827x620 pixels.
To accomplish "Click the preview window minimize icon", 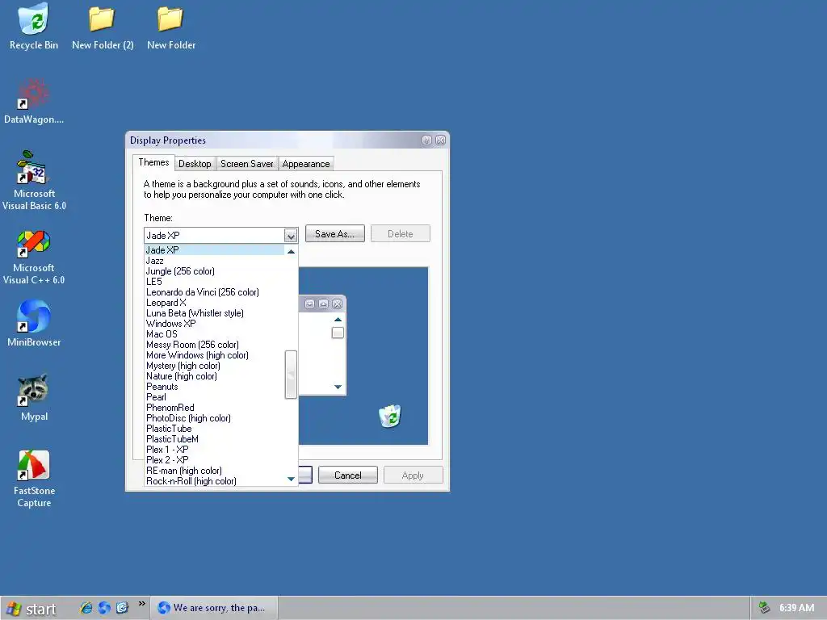I will pyautogui.click(x=309, y=304).
